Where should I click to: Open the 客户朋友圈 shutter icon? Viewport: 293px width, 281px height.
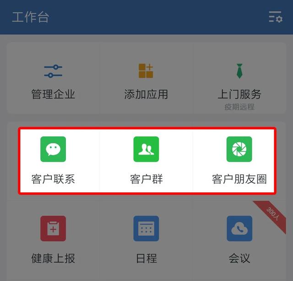pyautogui.click(x=239, y=149)
